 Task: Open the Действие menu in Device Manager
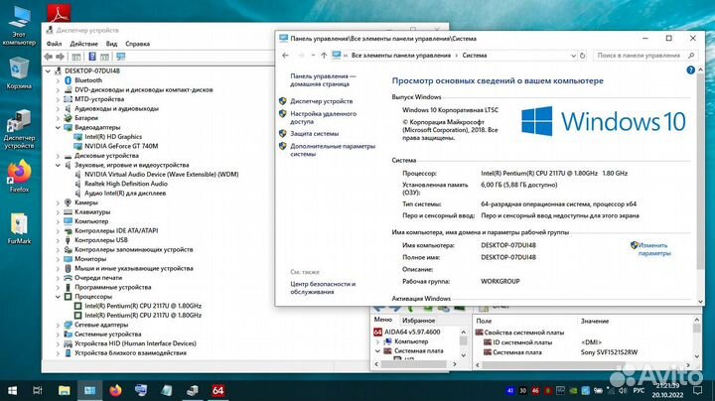[x=83, y=44]
